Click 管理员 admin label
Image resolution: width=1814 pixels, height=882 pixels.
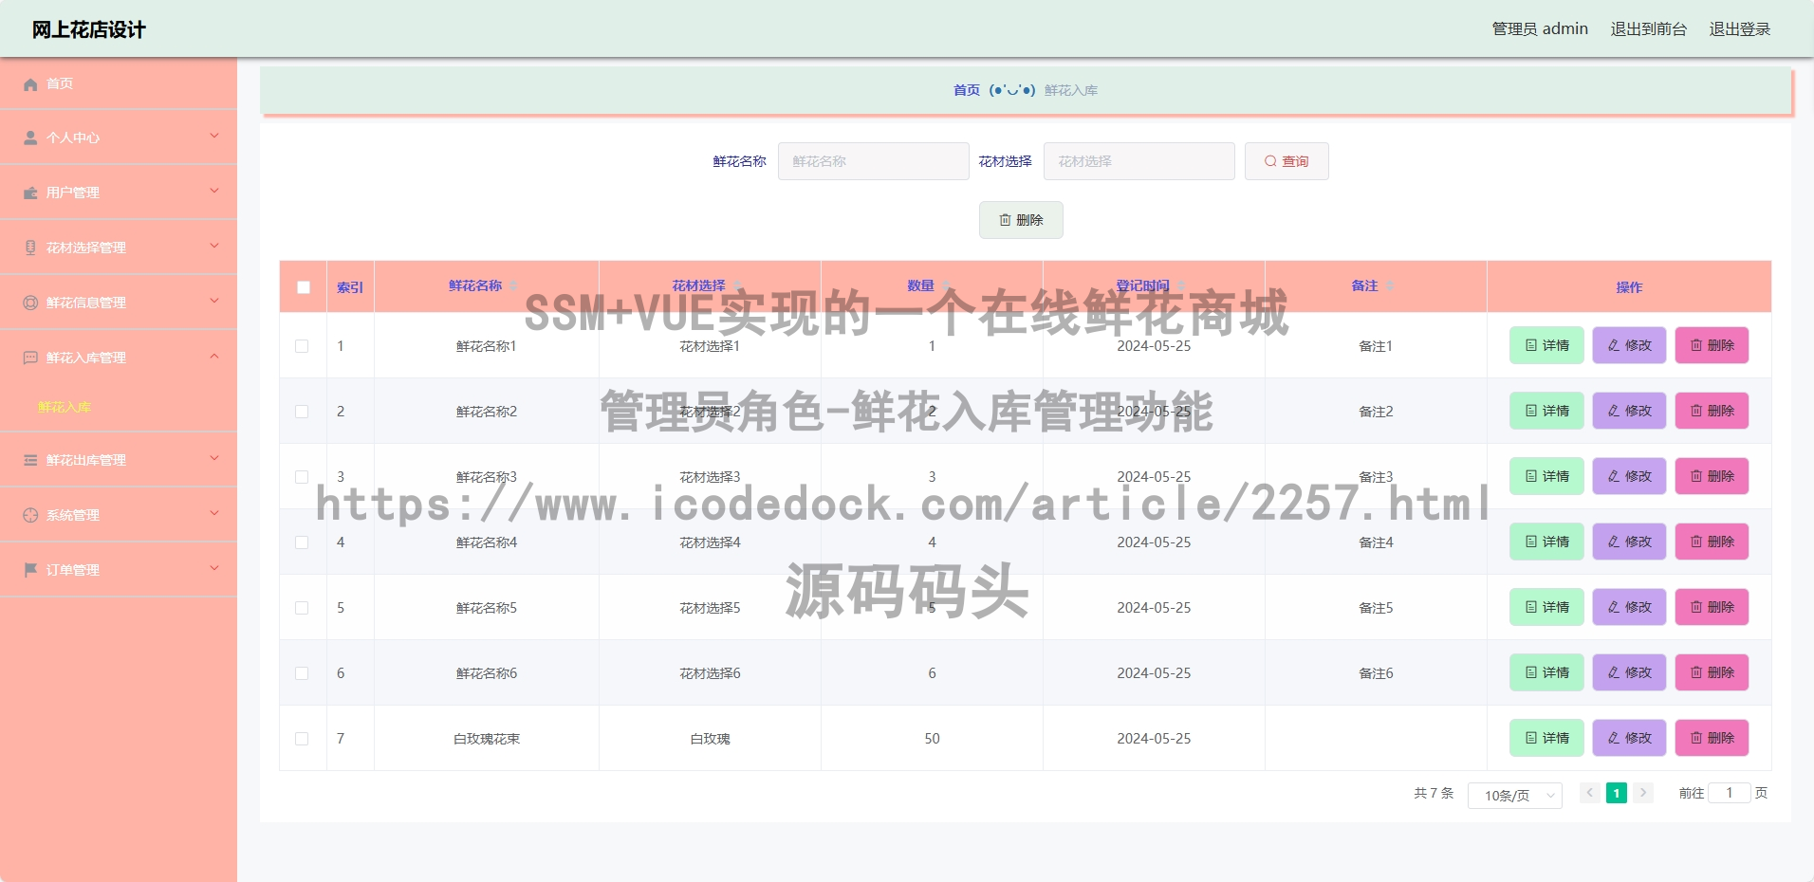1540,29
